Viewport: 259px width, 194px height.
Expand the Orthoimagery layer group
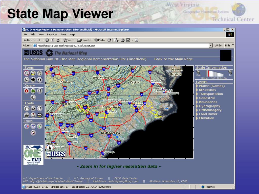(x=197, y=110)
